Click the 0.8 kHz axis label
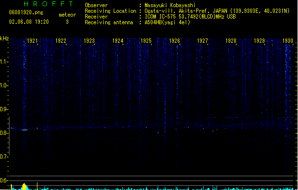This screenshot has height=190, width=298. pos(4,133)
